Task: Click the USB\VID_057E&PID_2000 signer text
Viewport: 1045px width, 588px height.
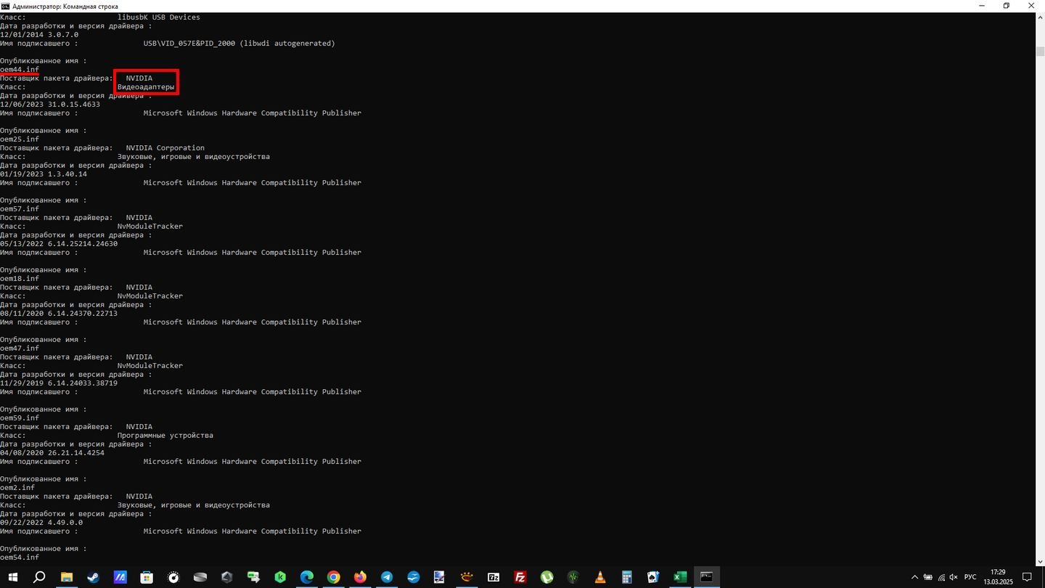Action: [239, 44]
